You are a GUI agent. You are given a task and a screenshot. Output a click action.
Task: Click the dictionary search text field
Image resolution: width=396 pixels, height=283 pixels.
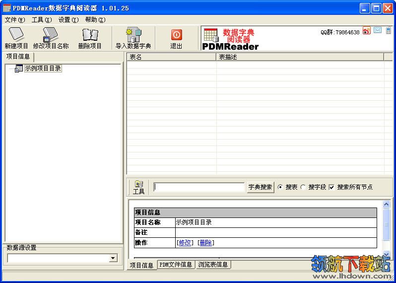[x=199, y=187]
